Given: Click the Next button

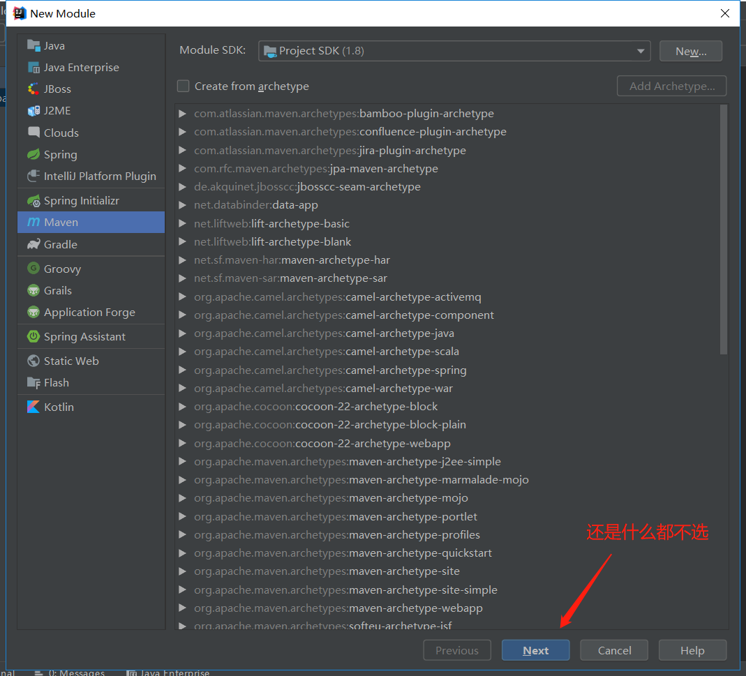Looking at the screenshot, I should tap(536, 650).
